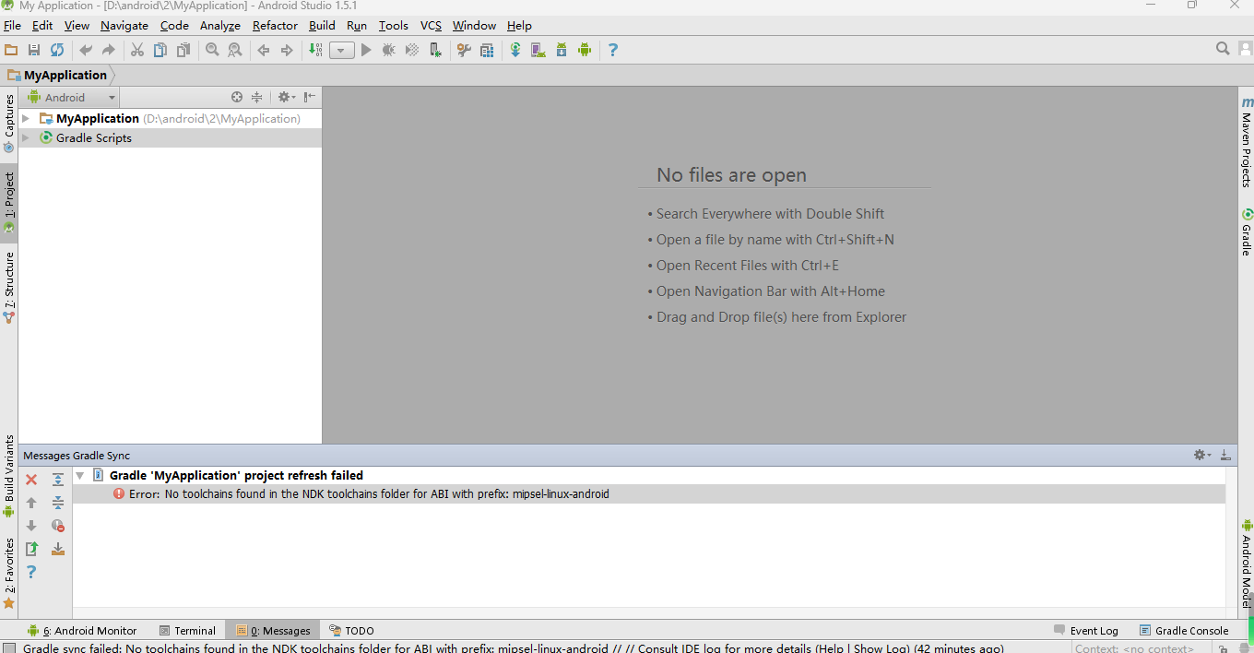The width and height of the screenshot is (1254, 653).
Task: Click the Help question mark in toolbar
Action: click(x=613, y=50)
